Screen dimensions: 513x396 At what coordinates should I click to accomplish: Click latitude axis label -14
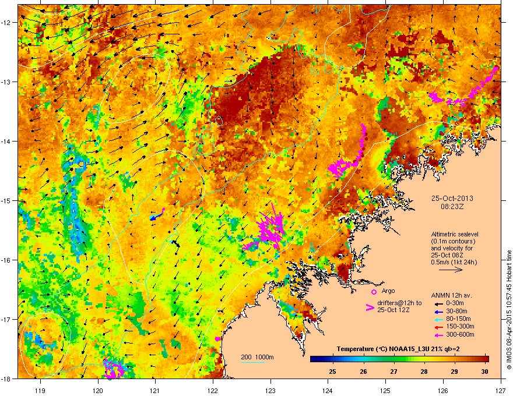[6, 141]
